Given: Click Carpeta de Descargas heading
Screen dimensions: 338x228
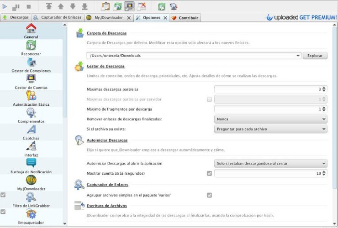Looking at the screenshot, I should pyautogui.click(x=106, y=33).
